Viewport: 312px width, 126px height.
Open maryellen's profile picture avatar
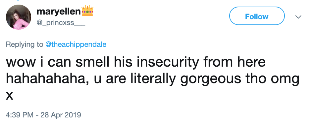coord(19,17)
